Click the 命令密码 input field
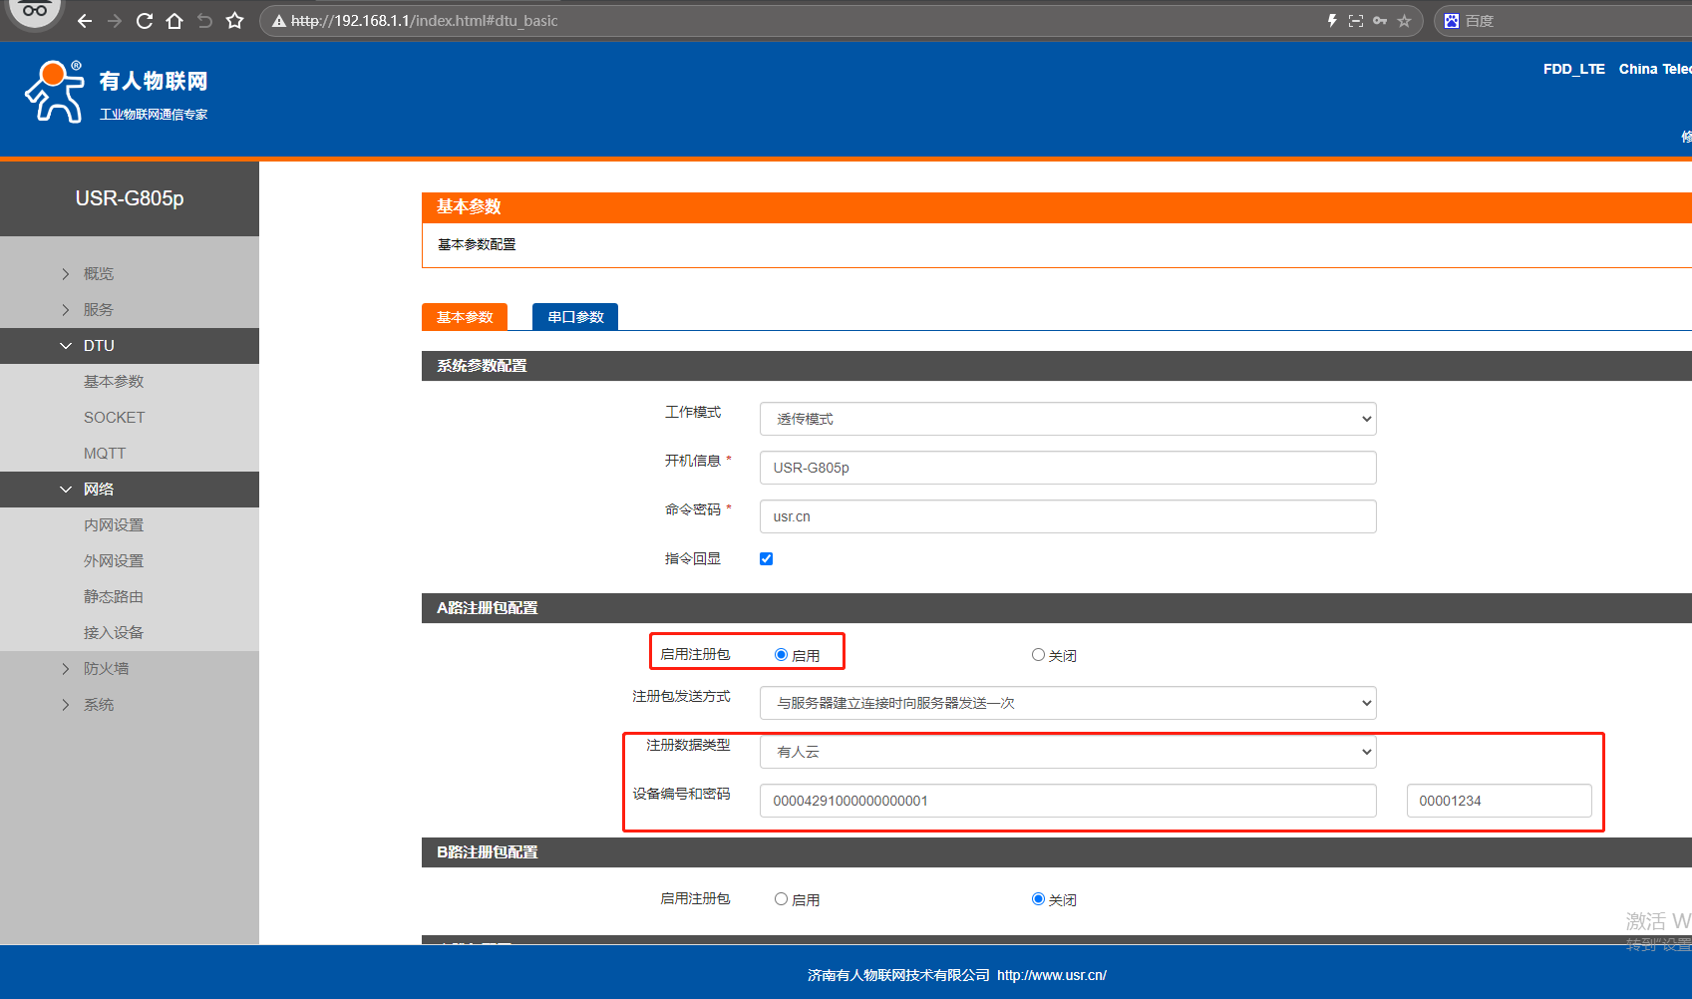This screenshot has height=999, width=1692. click(x=1067, y=516)
